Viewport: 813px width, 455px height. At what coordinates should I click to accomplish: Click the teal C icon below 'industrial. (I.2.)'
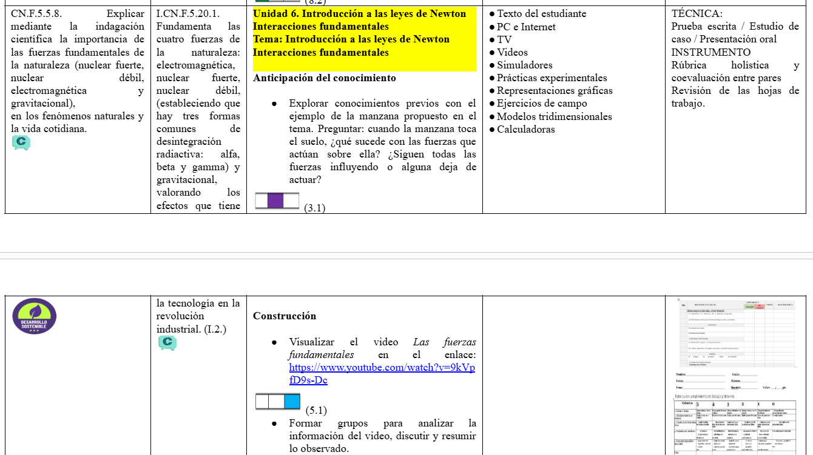(167, 343)
